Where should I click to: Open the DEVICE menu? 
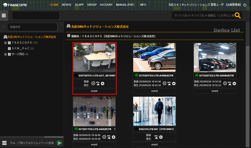pos(66,5)
